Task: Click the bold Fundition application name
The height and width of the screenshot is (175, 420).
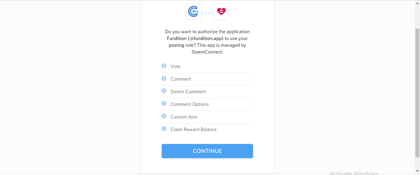Action: click(177, 38)
